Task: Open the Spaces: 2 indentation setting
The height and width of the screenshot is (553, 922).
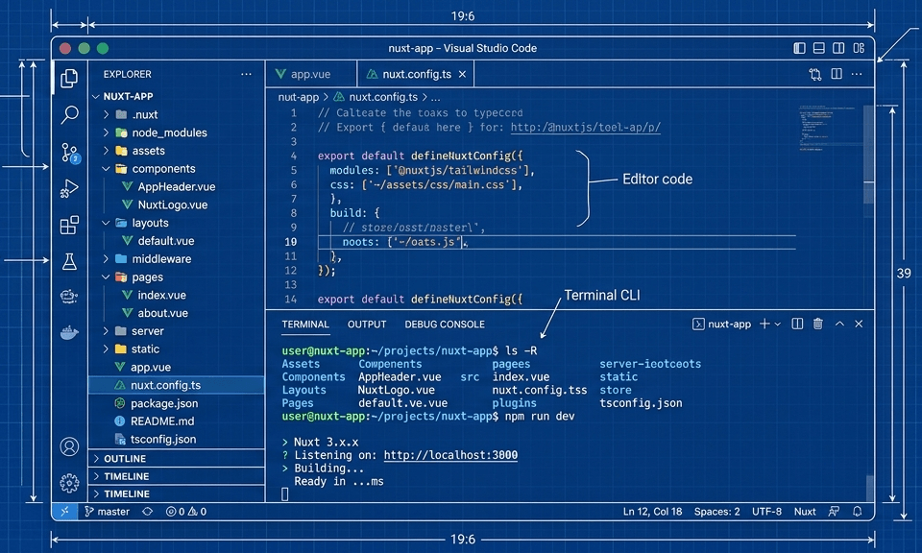Action: pos(716,512)
